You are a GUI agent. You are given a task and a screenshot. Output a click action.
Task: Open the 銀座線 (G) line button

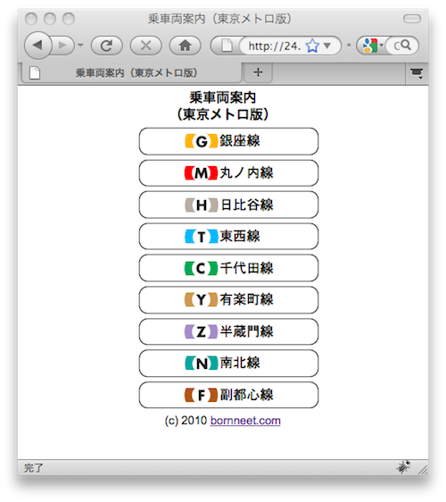click(228, 141)
